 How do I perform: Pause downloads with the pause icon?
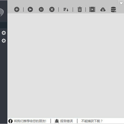point(41,9)
